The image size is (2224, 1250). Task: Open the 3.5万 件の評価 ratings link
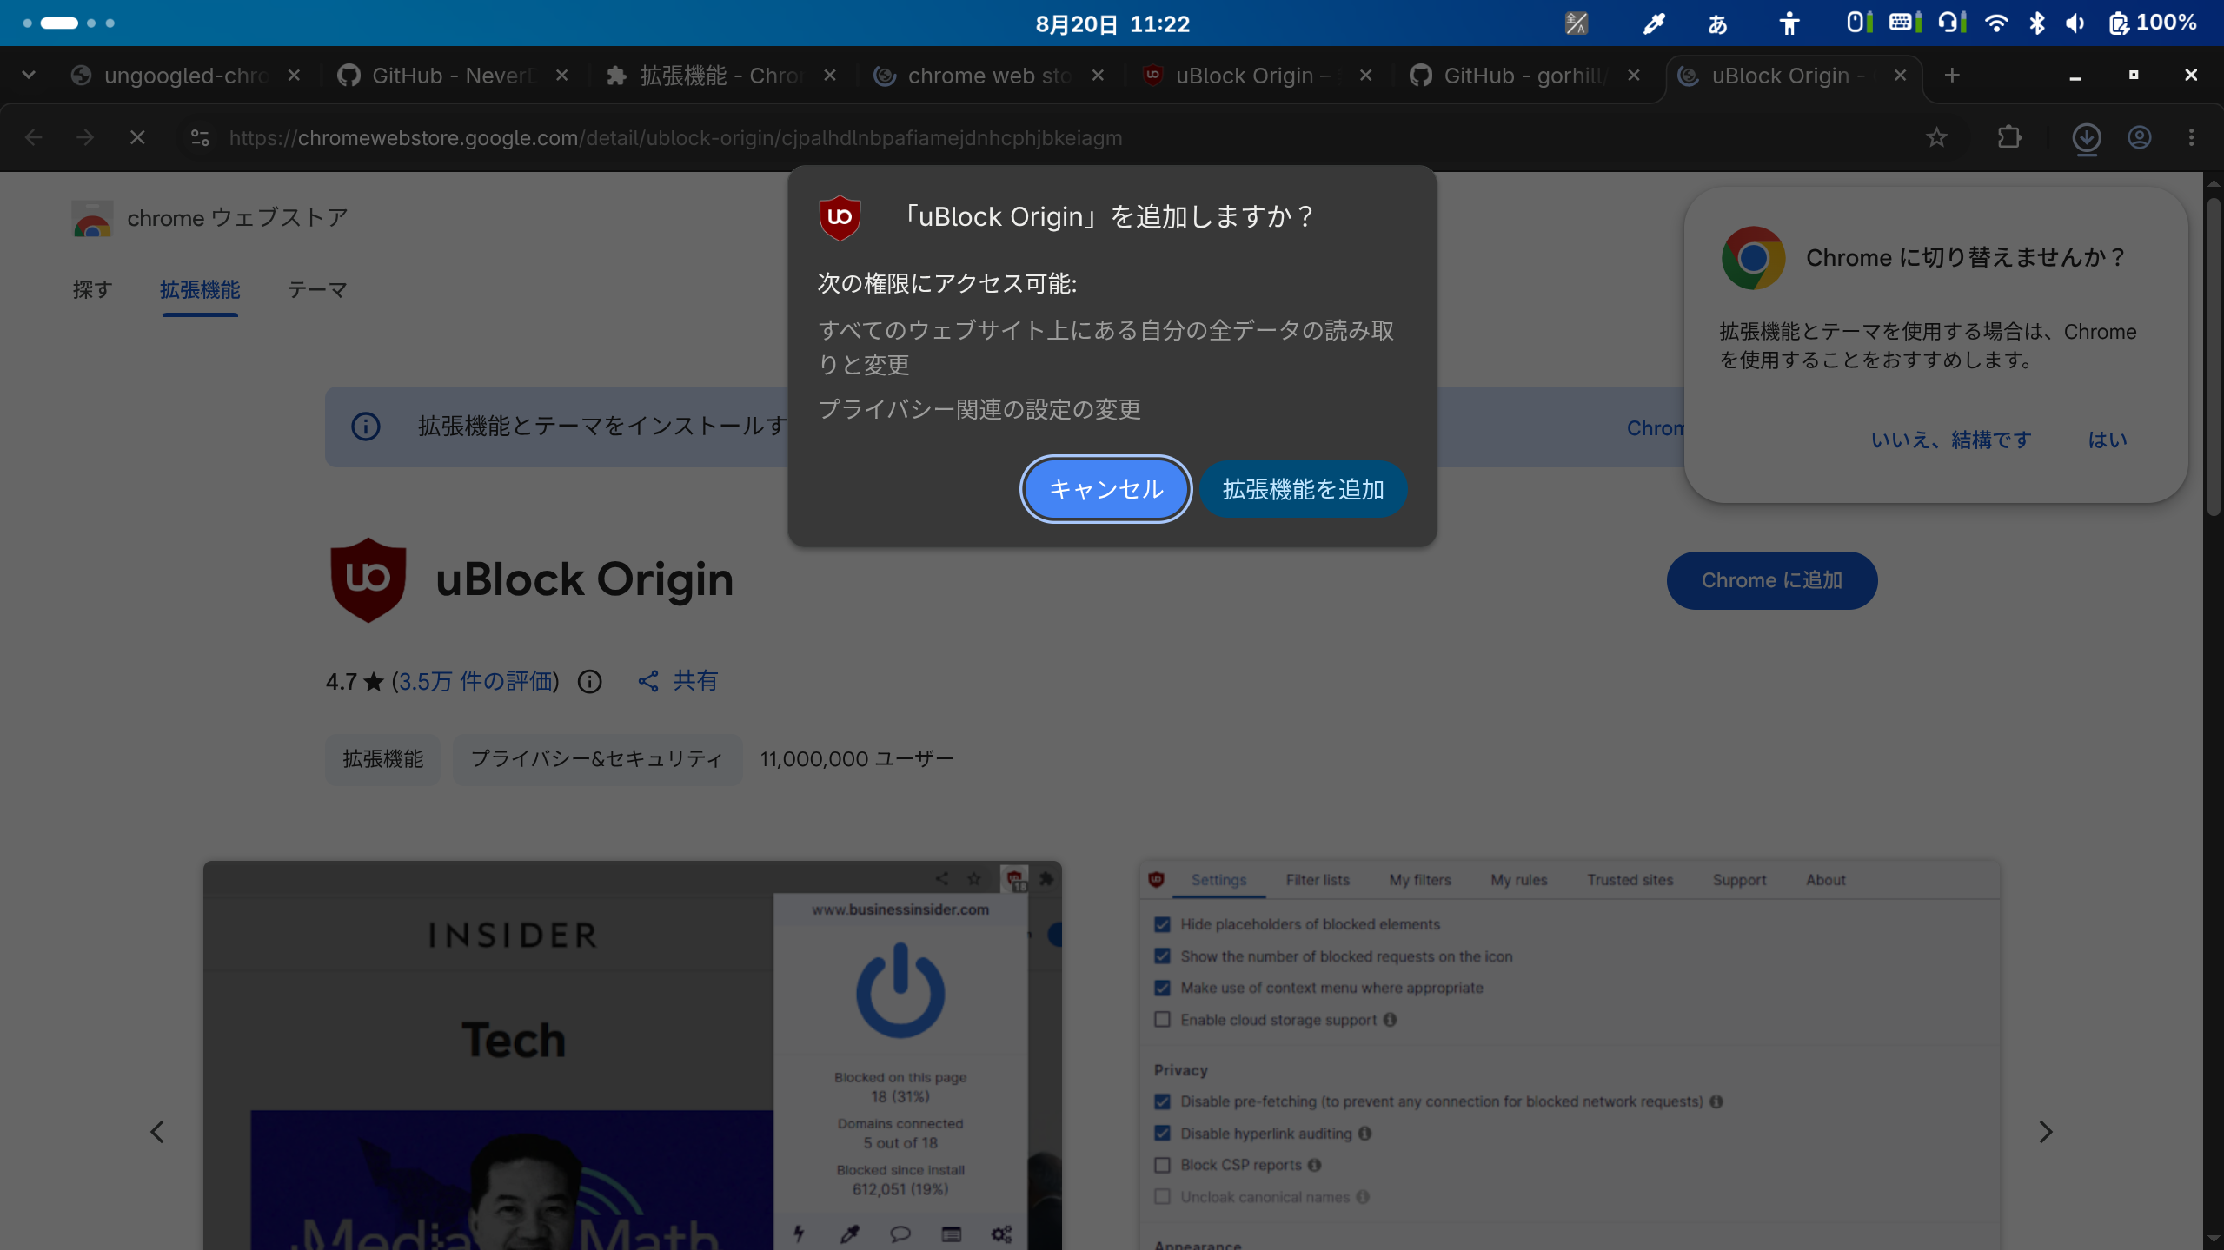(475, 681)
